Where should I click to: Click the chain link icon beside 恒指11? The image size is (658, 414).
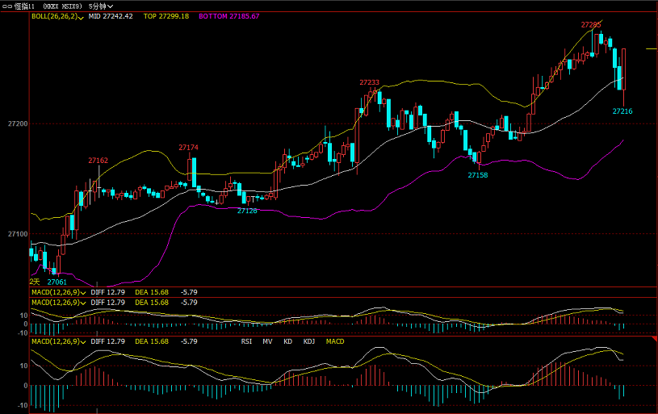(x=6, y=6)
